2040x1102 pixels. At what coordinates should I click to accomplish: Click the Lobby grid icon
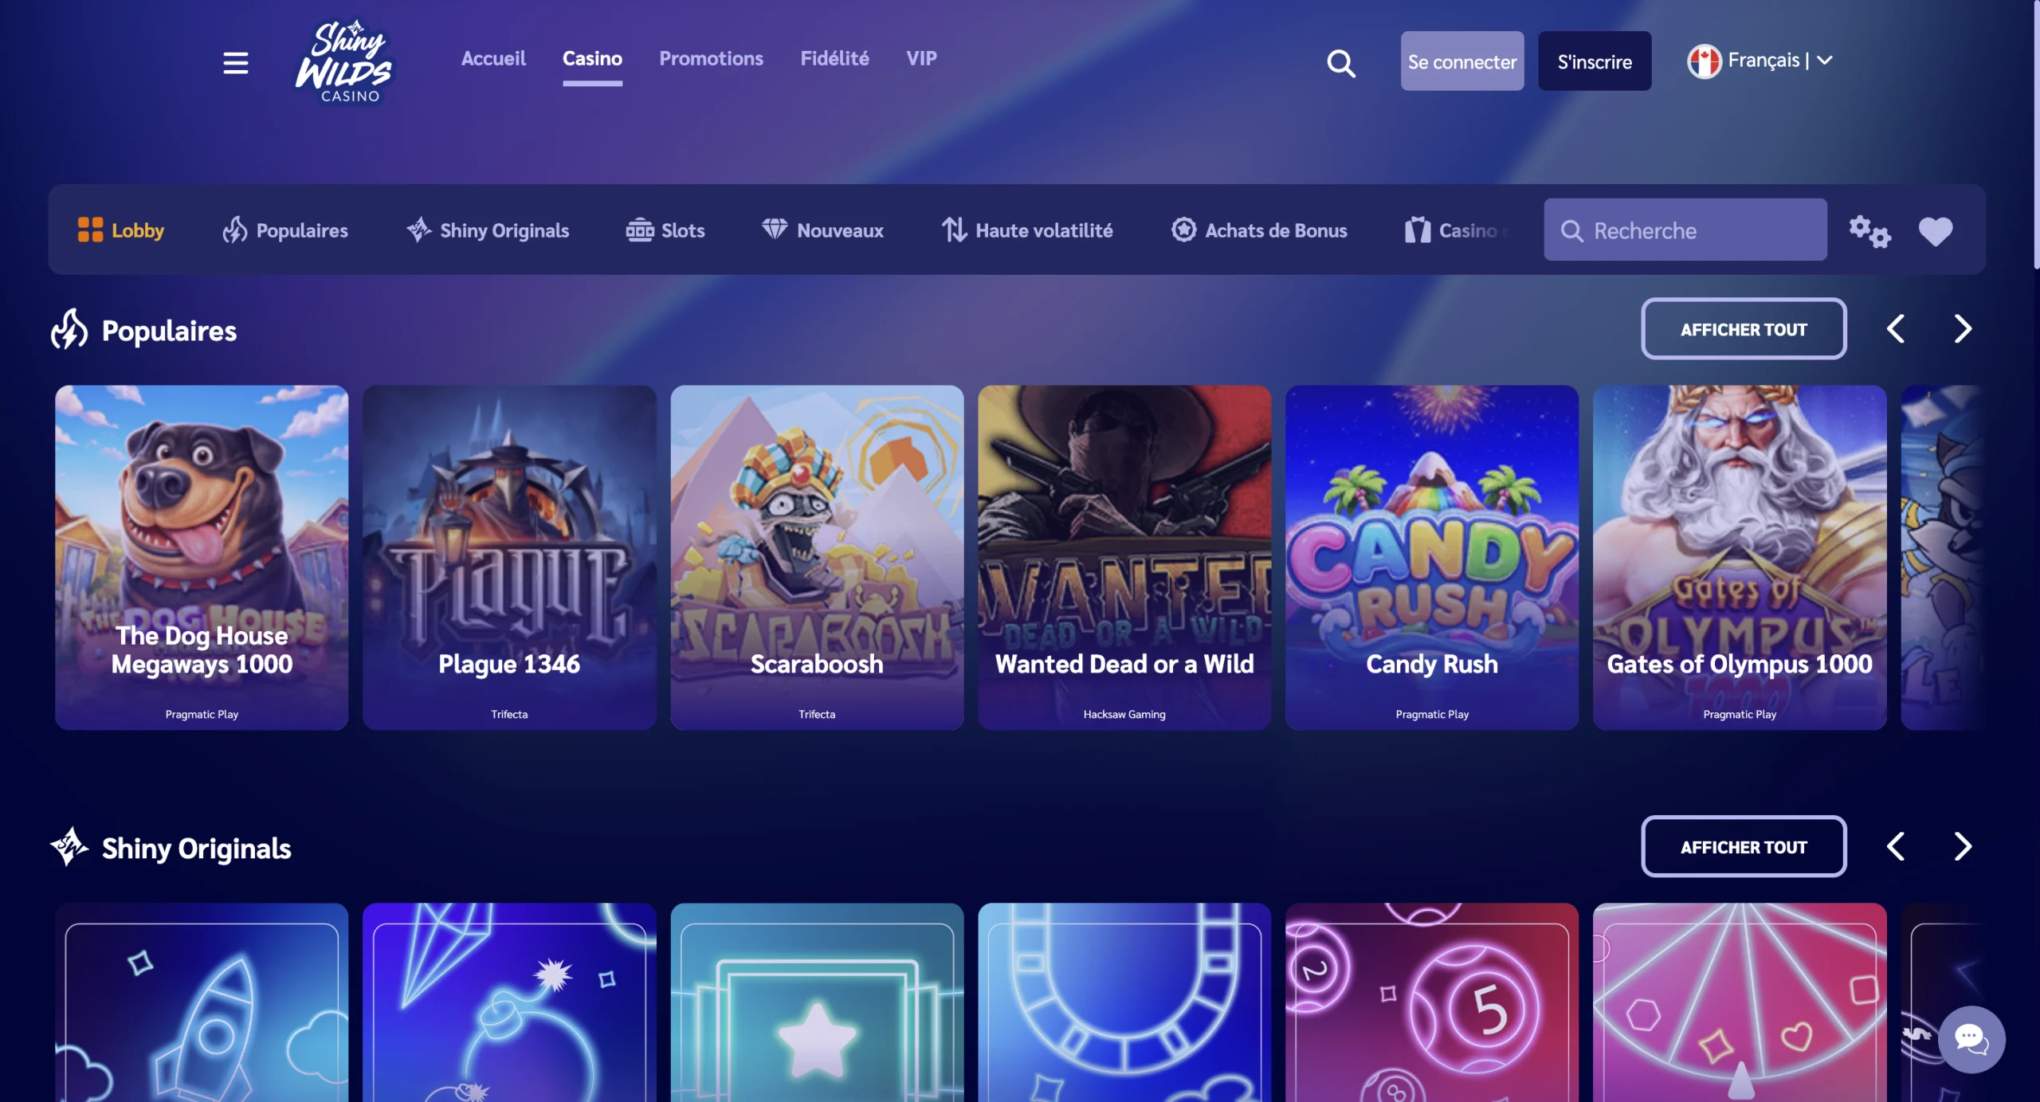pyautogui.click(x=90, y=229)
